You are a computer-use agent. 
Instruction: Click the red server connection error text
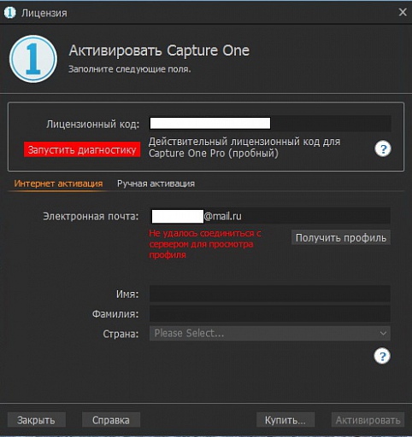(x=205, y=244)
